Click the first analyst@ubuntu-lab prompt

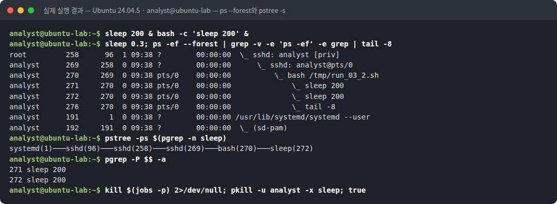[x=55, y=34]
